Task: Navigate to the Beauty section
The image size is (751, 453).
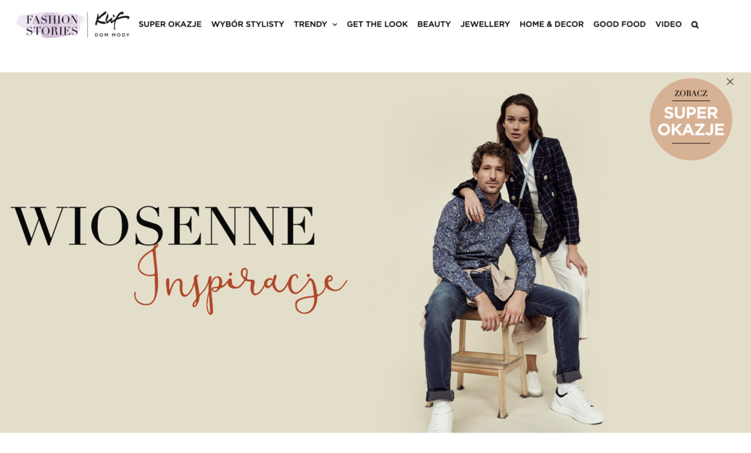Action: click(x=434, y=24)
